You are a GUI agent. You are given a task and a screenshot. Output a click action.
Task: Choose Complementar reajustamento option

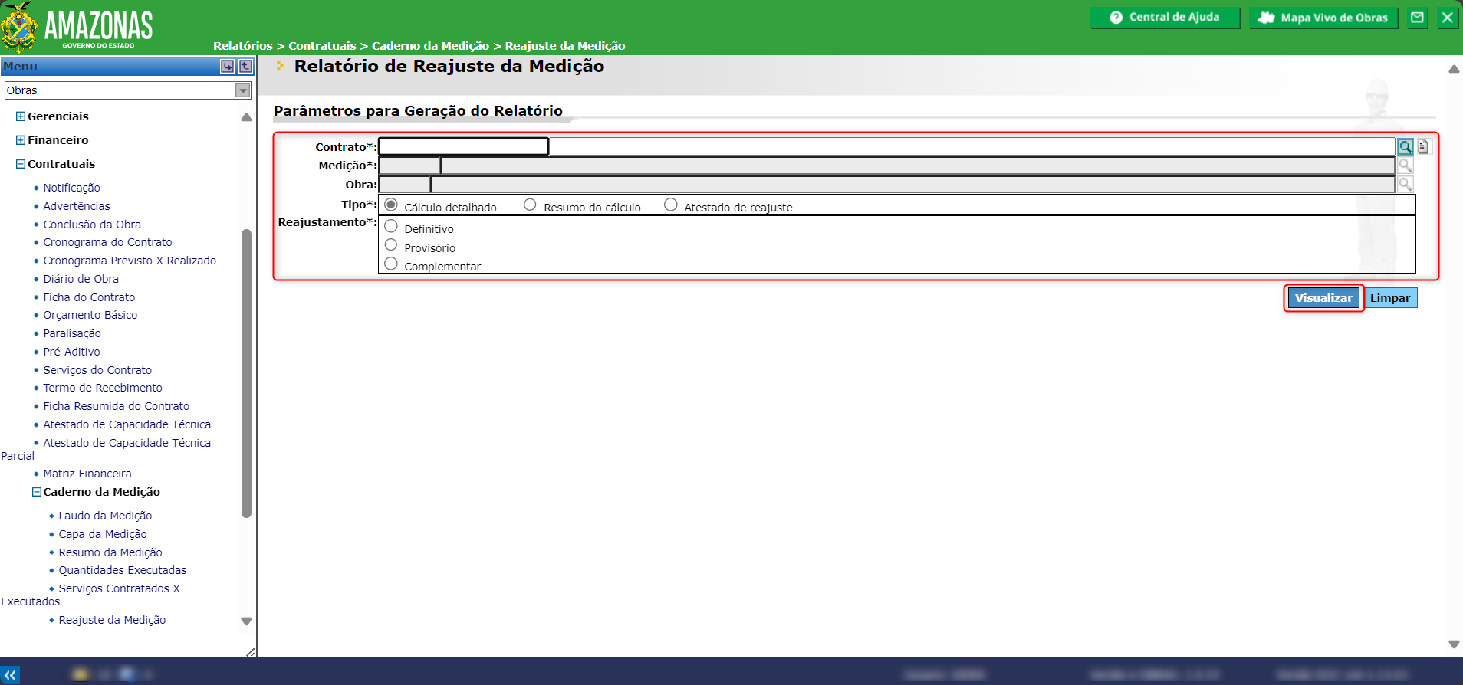pos(391,264)
